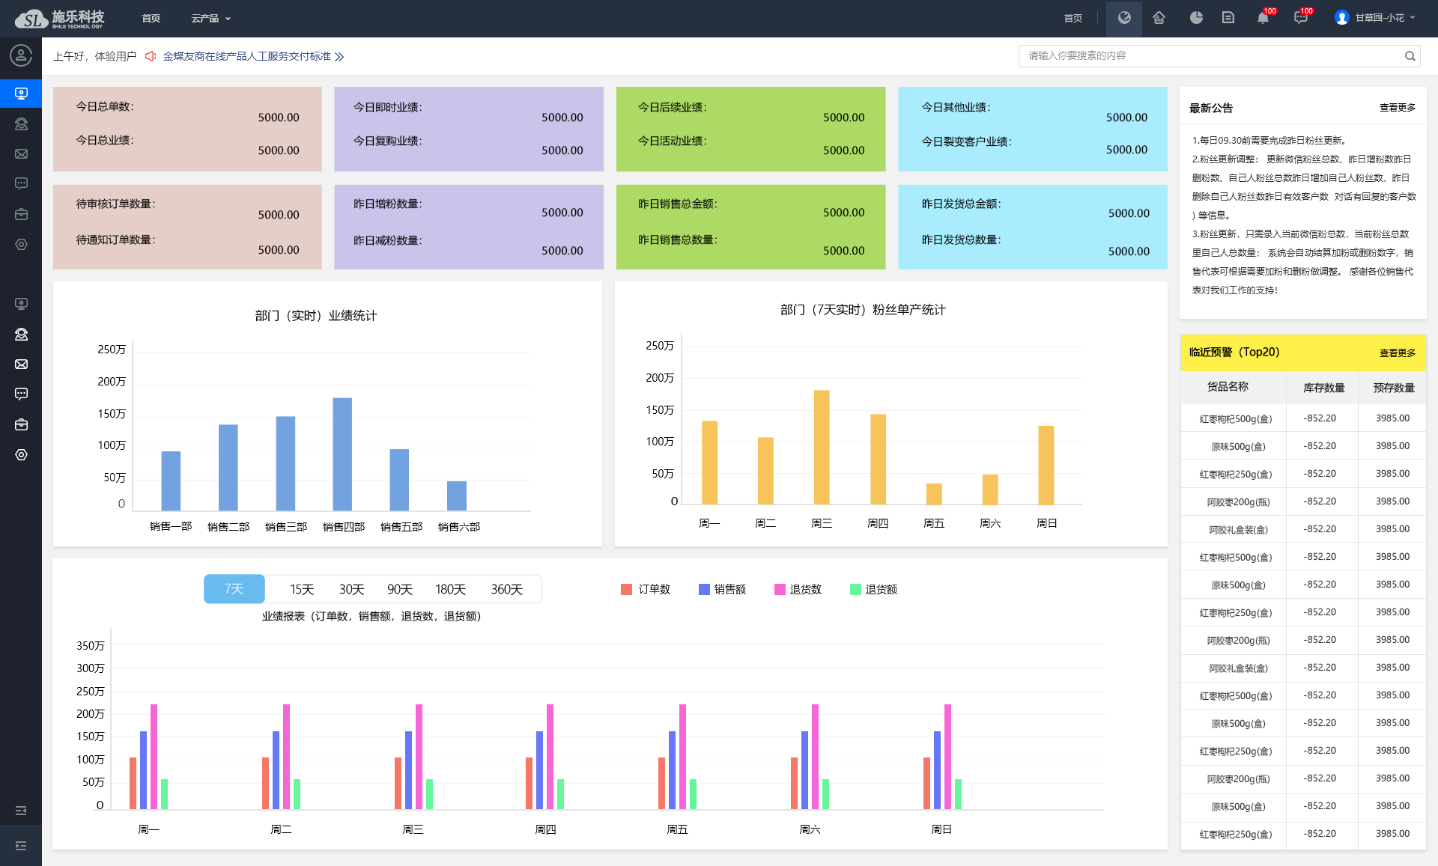Viewport: 1438px width, 866px height.
Task: Click the green 退货额 legend swatch
Action: click(x=855, y=590)
